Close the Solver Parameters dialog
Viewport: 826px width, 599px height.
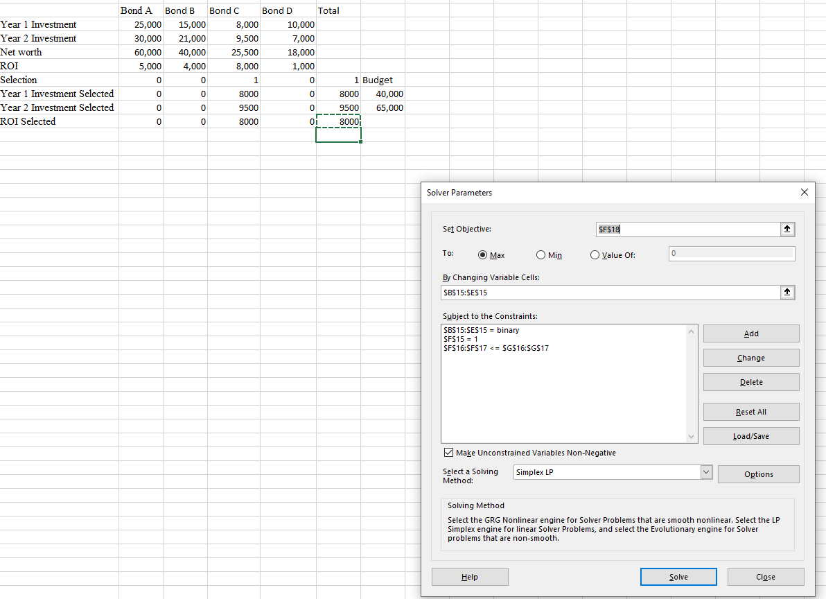pos(803,192)
